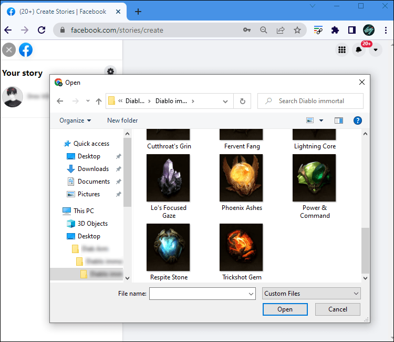
Task: Click the Facebook logo icon
Action: click(x=26, y=50)
